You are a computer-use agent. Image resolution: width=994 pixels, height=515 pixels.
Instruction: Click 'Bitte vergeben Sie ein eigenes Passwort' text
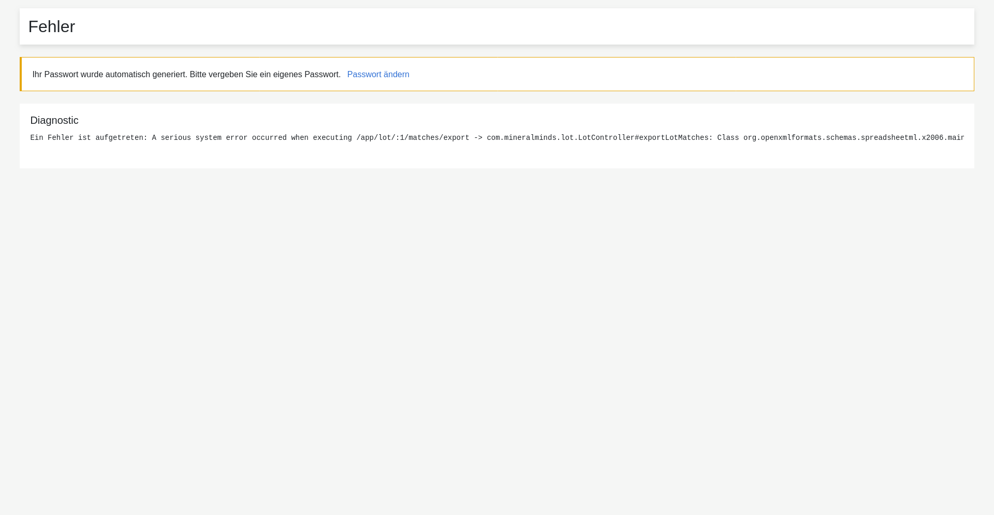(x=265, y=75)
